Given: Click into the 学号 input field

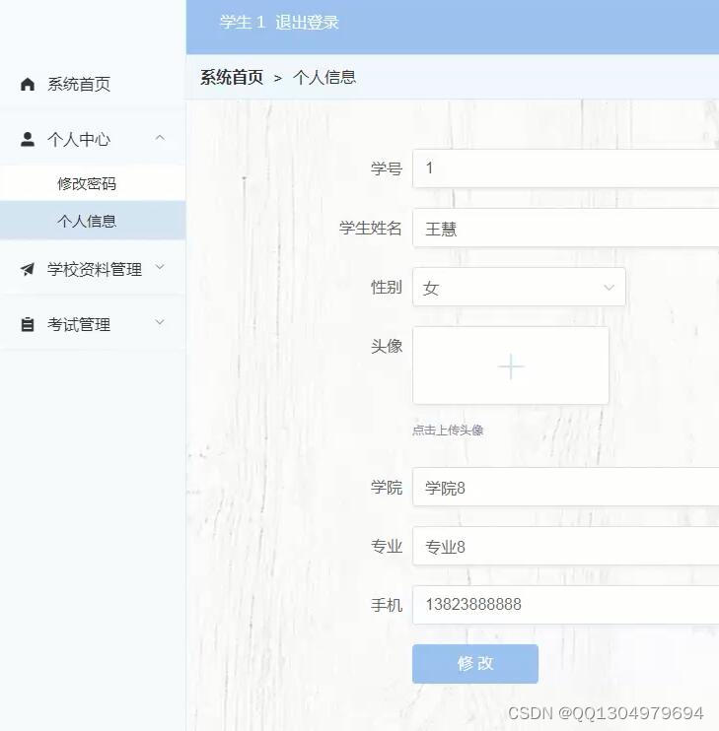Looking at the screenshot, I should pyautogui.click(x=567, y=168).
